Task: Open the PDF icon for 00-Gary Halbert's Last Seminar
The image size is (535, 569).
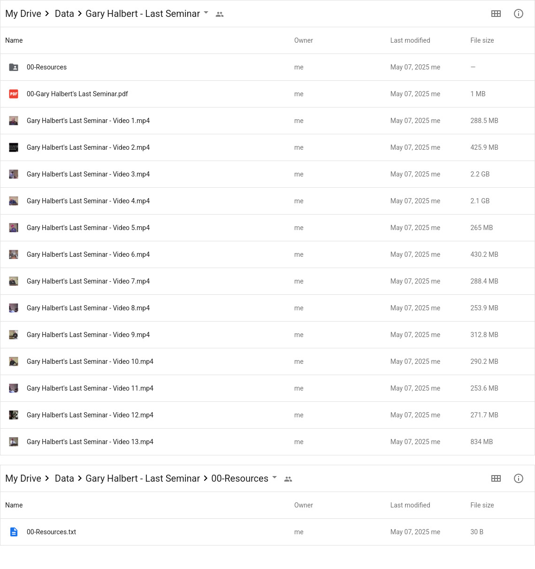Action: [x=14, y=94]
